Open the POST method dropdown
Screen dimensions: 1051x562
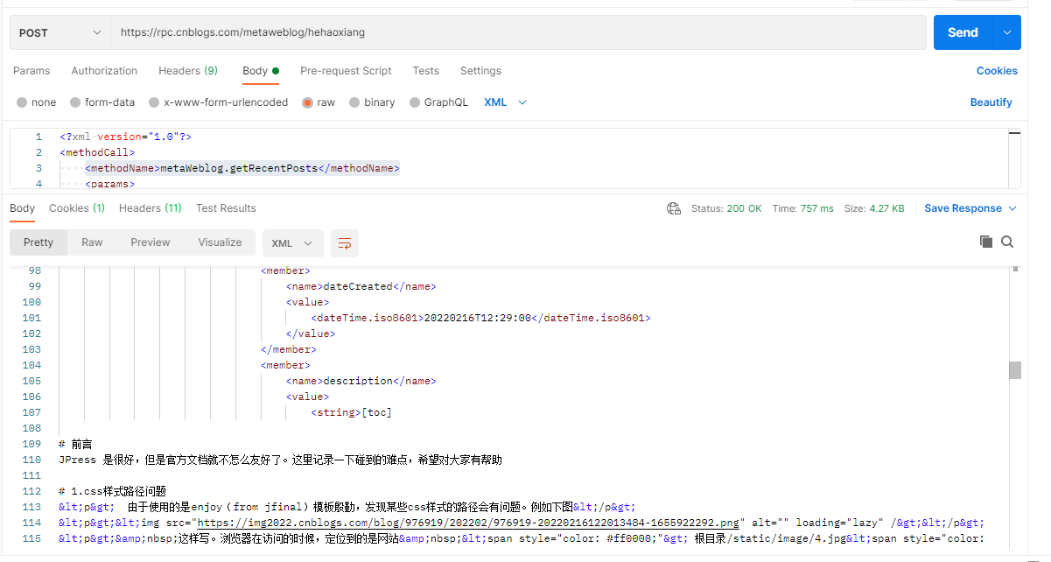pyautogui.click(x=60, y=32)
